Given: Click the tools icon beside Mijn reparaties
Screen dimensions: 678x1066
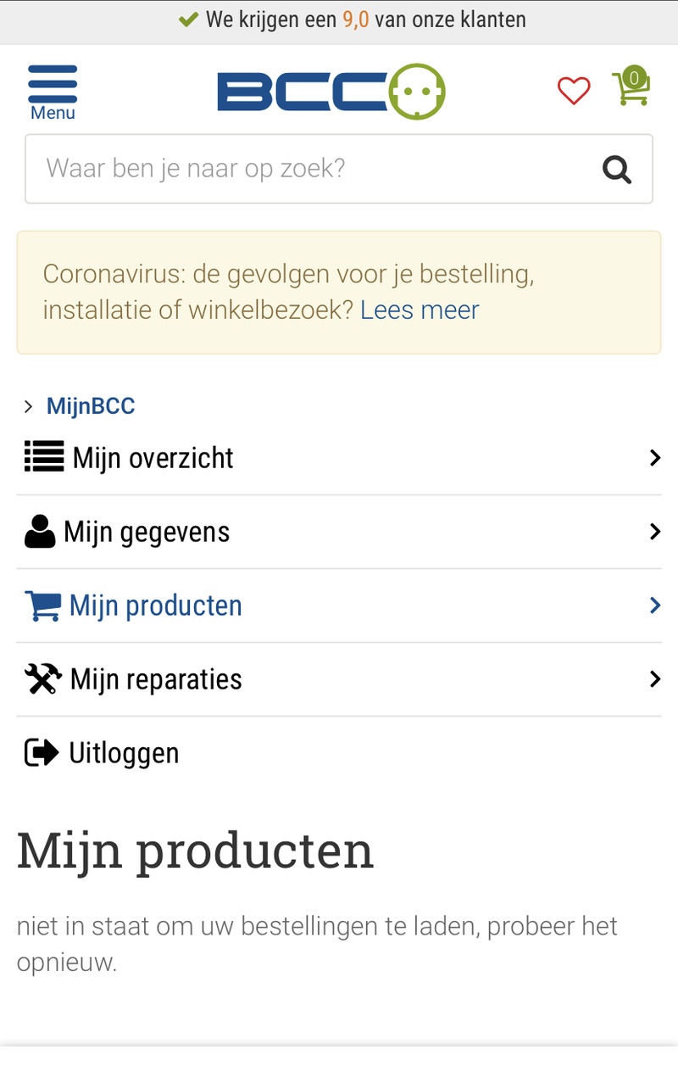Looking at the screenshot, I should (x=43, y=679).
